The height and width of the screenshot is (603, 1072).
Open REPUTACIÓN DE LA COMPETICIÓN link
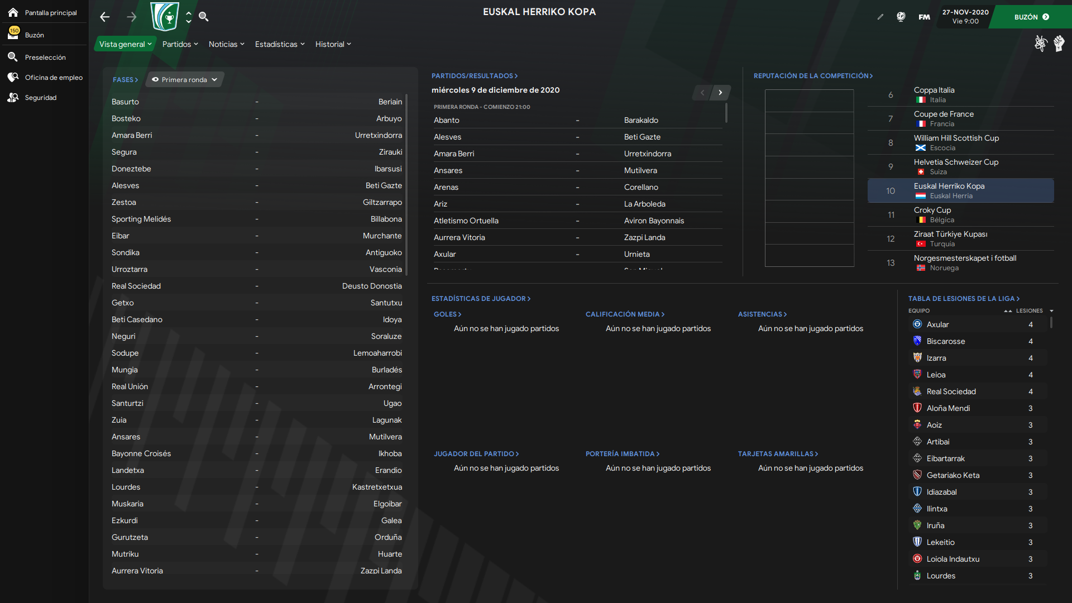coord(813,76)
